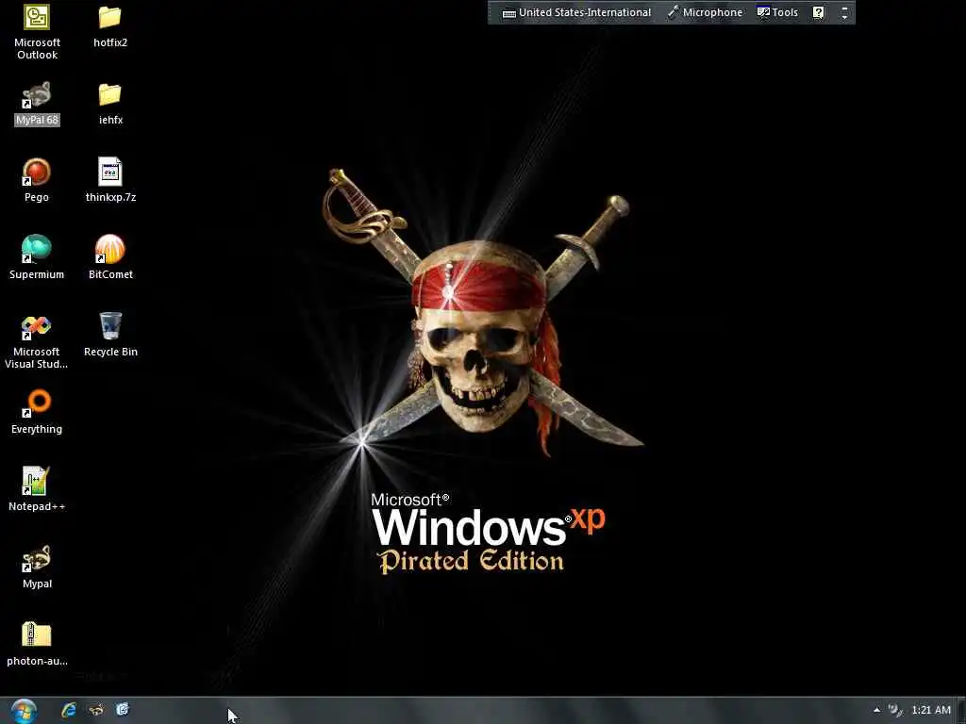Open United States-International keyboard layout
The image size is (966, 724).
point(576,12)
